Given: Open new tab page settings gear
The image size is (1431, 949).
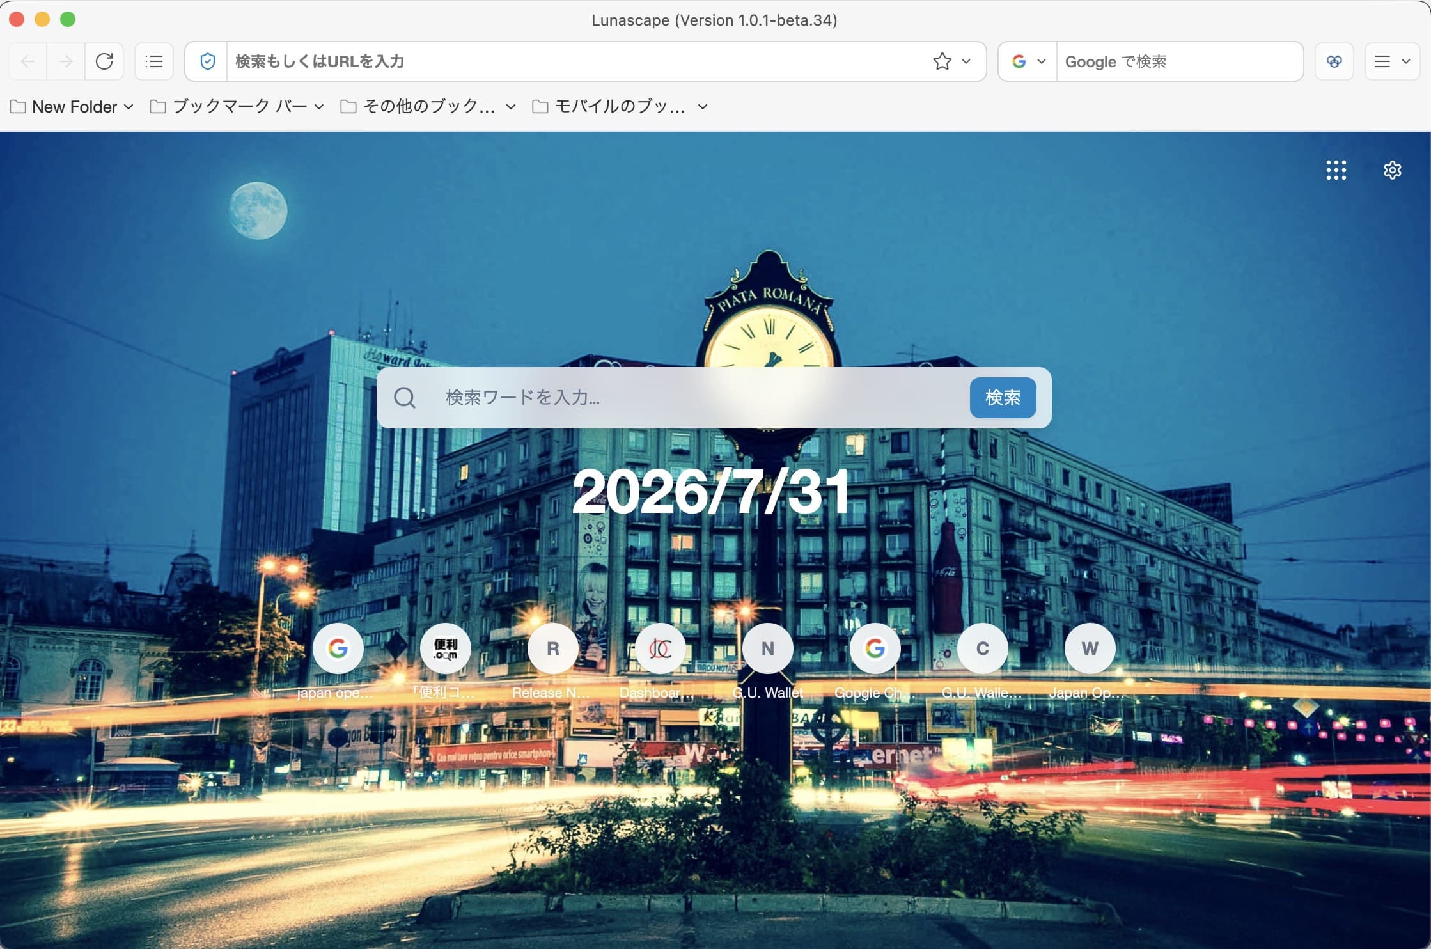Looking at the screenshot, I should click(x=1392, y=170).
